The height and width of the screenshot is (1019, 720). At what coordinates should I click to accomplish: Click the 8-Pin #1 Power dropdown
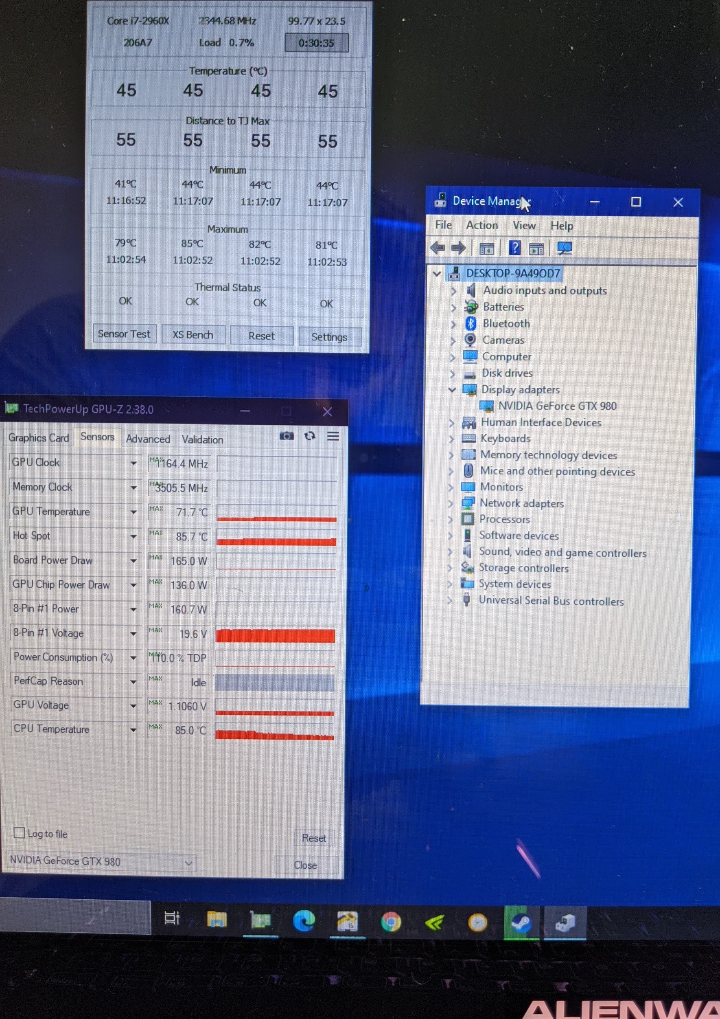pos(133,609)
